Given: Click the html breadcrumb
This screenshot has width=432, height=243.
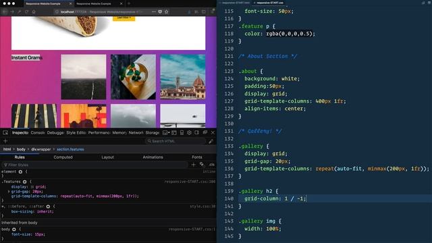Looking at the screenshot, I should pyautogui.click(x=7, y=149).
